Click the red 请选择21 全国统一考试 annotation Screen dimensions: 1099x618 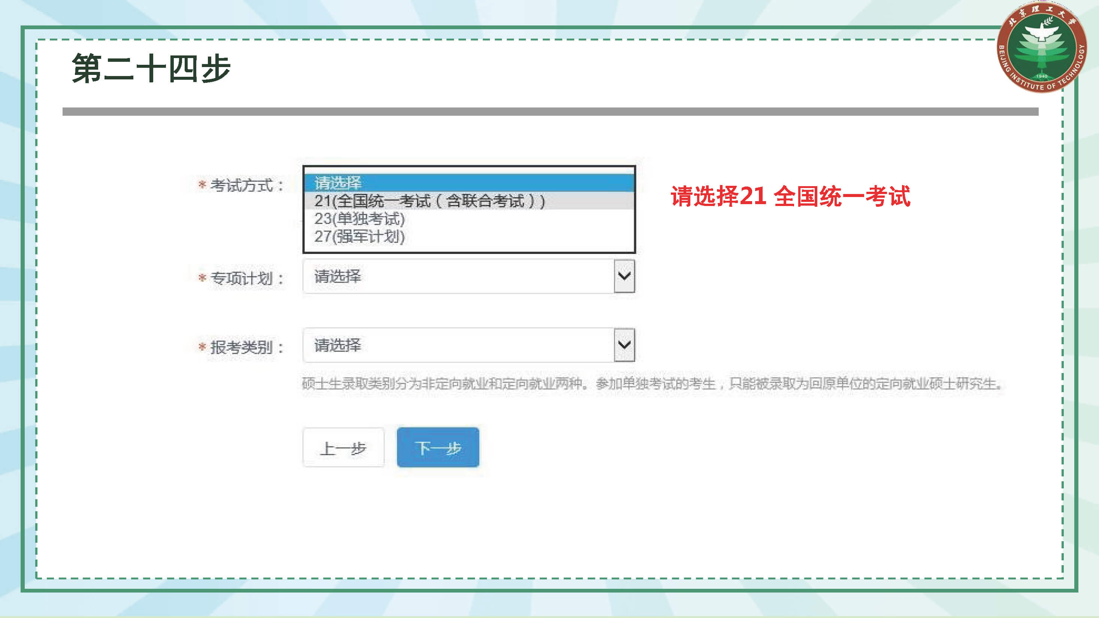[790, 196]
